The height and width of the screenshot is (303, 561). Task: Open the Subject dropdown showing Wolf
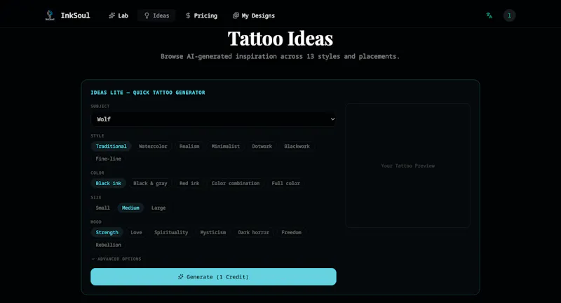click(213, 119)
